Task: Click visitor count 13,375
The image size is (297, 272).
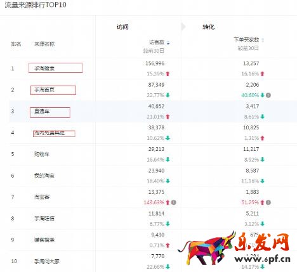Action: 156,192
